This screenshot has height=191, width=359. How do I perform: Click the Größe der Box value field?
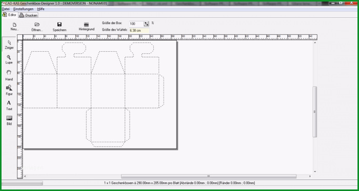[136, 24]
